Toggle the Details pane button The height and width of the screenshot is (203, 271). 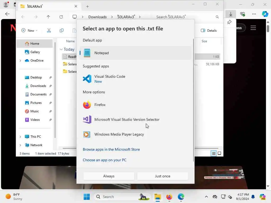209,31
